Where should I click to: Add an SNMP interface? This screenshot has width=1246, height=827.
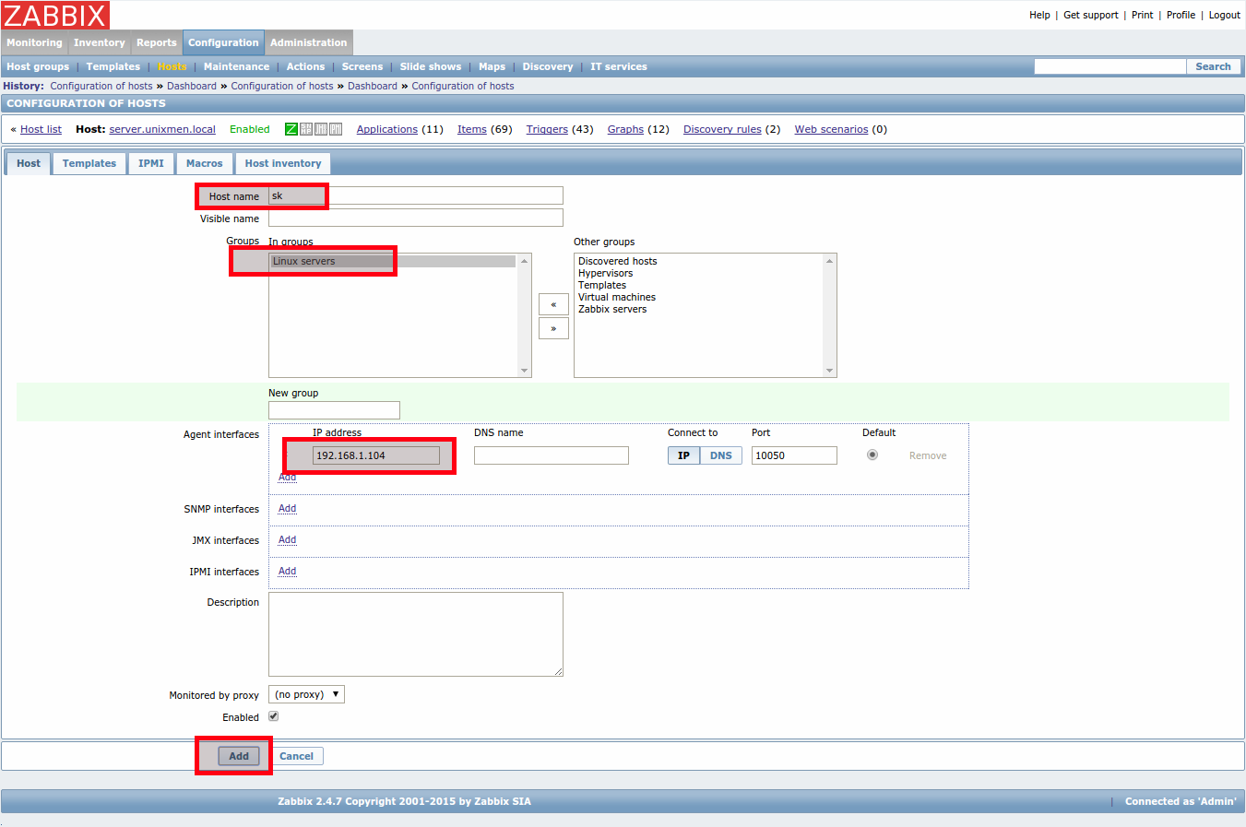[288, 509]
